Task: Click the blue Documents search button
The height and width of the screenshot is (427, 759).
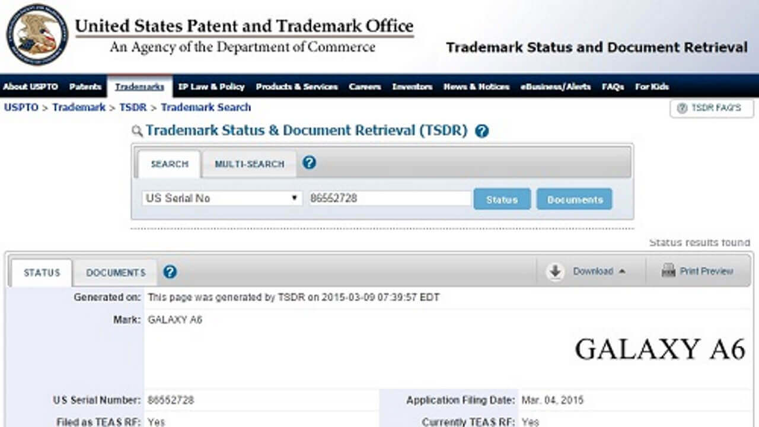Action: [574, 200]
